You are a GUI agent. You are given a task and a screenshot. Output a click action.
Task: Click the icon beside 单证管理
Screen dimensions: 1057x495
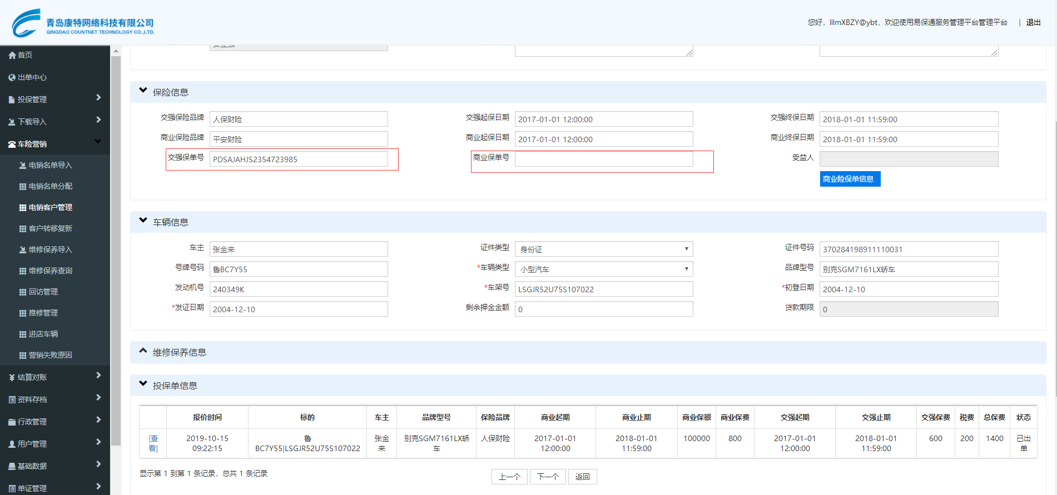click(x=12, y=488)
